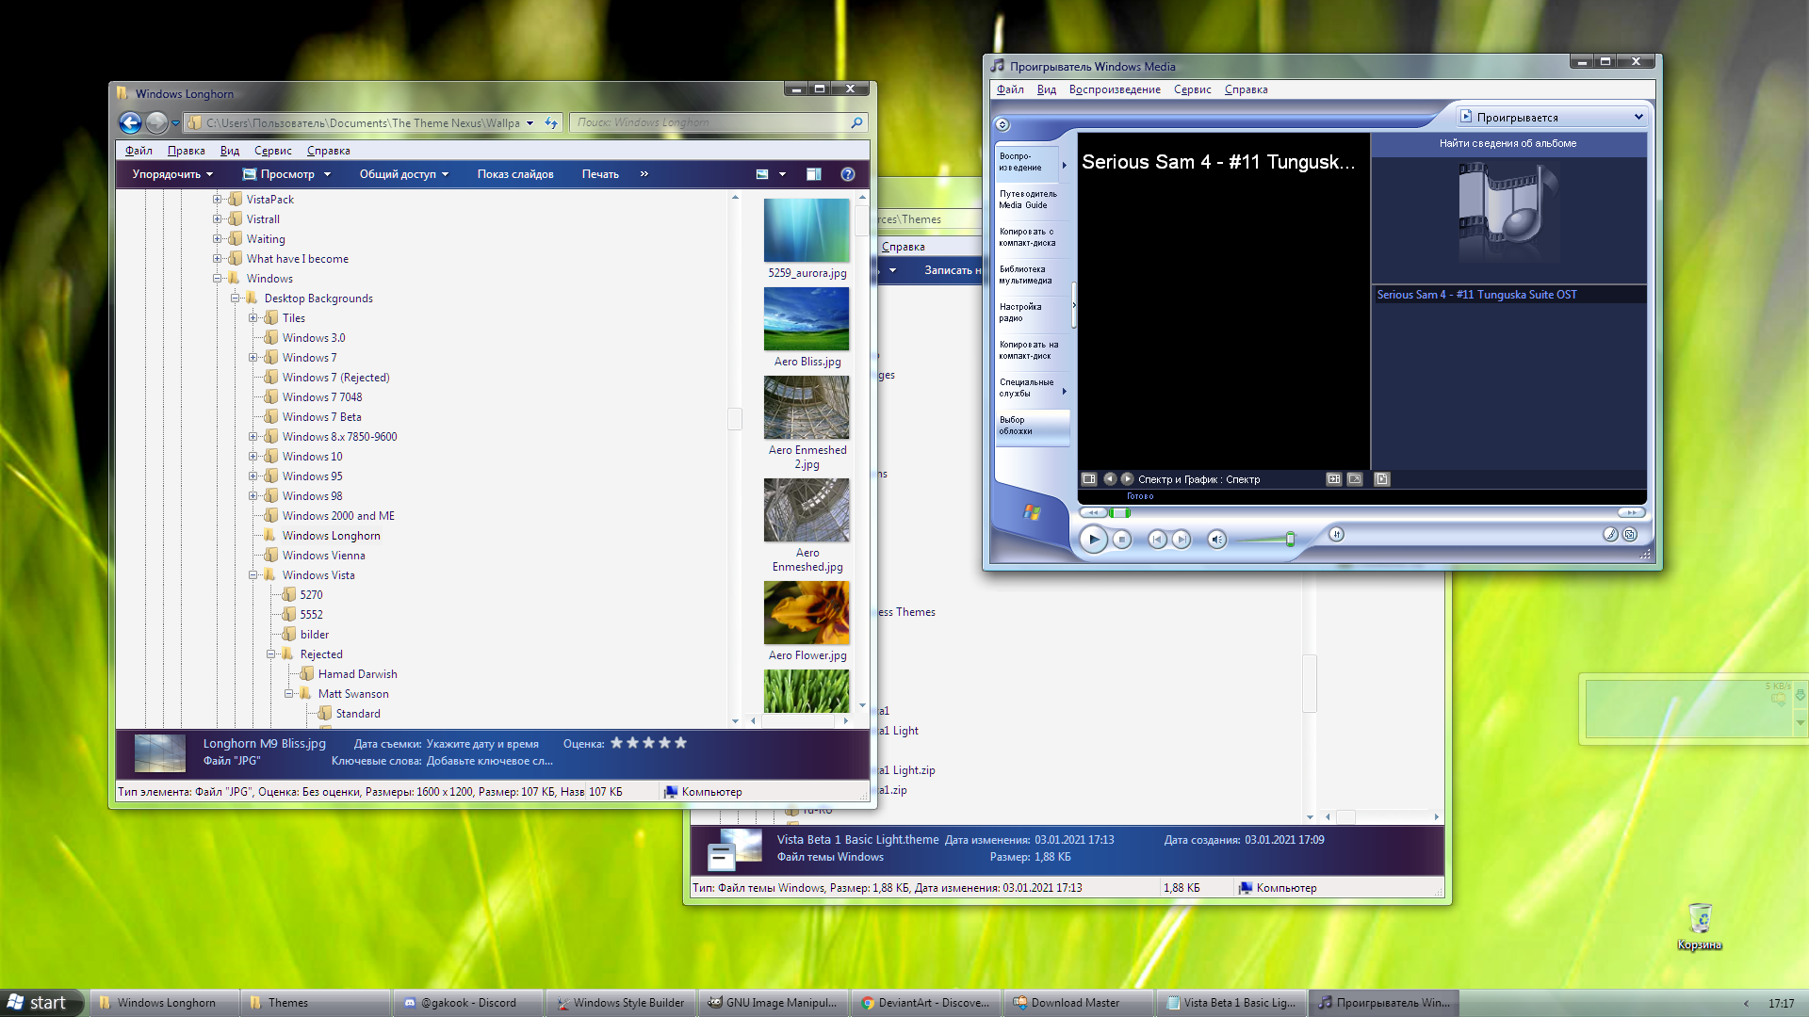
Task: Click Найти сведения об альбоме link
Action: coord(1507,143)
